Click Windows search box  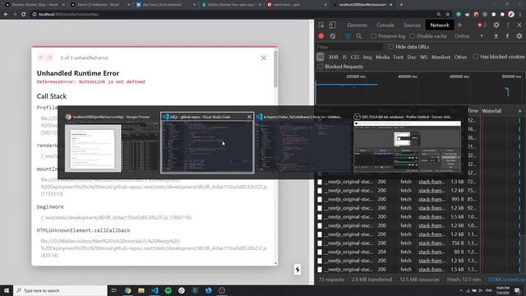[x=60, y=290]
